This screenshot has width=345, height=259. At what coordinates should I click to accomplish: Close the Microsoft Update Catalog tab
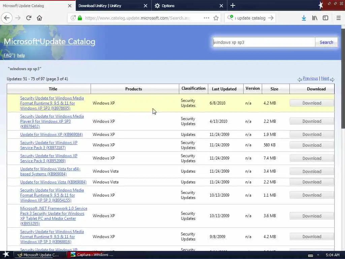tap(69, 6)
